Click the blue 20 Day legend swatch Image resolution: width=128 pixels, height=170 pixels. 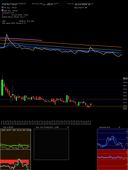click(3, 4)
